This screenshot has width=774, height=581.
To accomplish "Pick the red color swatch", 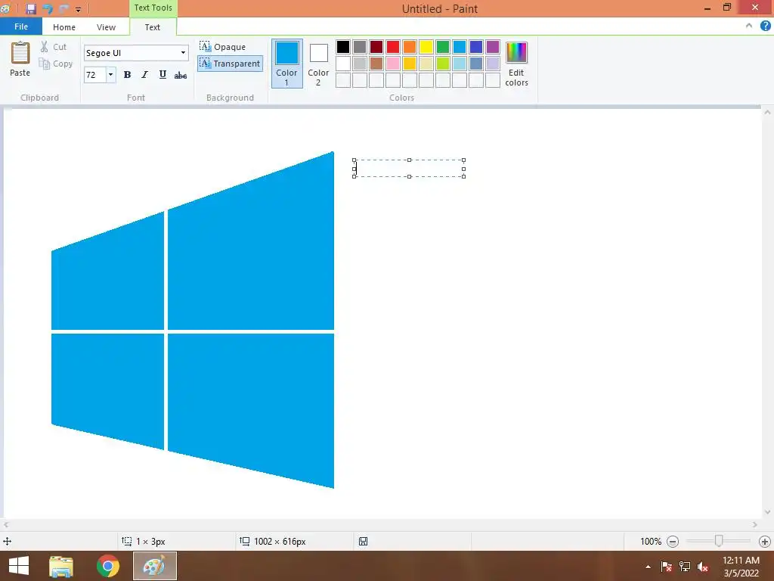I will (393, 47).
